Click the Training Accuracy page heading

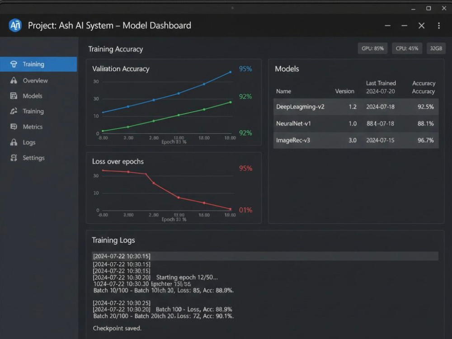pos(116,49)
